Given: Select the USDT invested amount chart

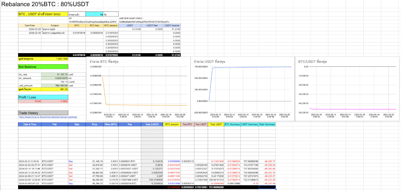Looking at the screenshot, I should 243,88.
